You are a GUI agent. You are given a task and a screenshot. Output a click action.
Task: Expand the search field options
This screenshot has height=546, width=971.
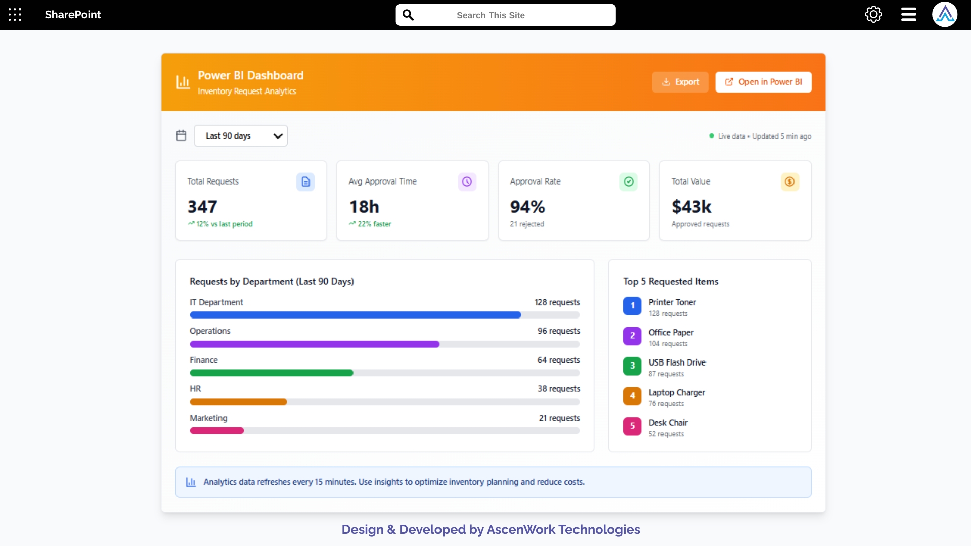408,15
